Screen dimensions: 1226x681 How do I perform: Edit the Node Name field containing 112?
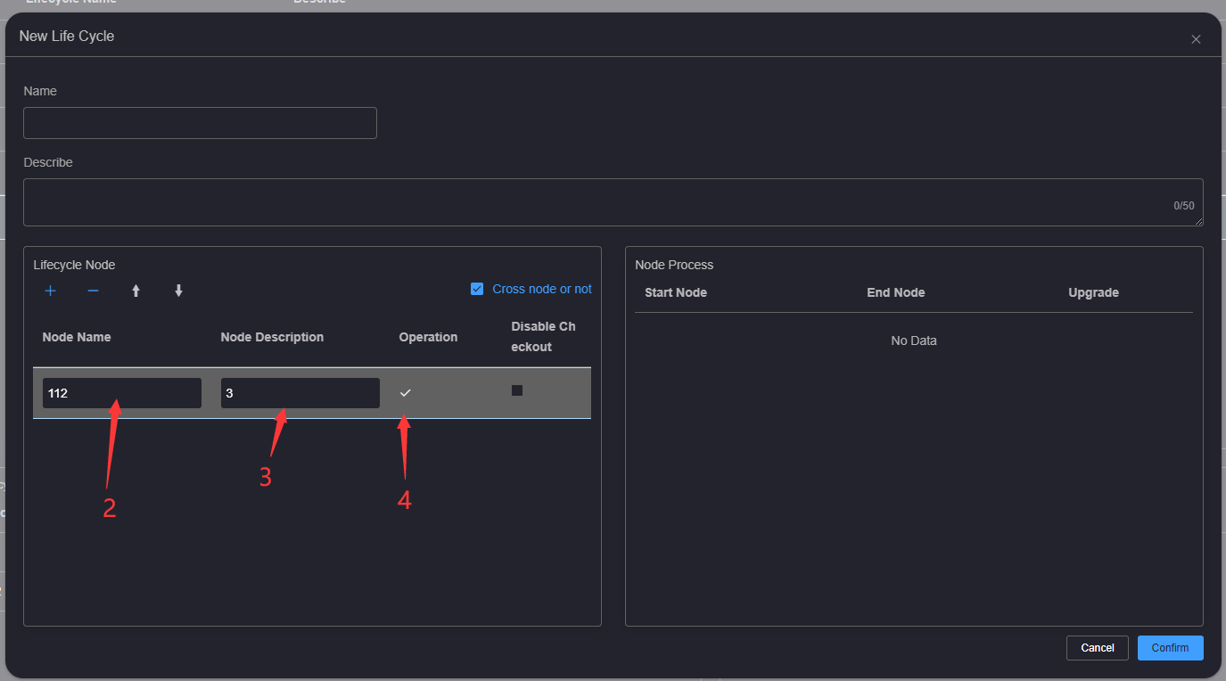(122, 393)
